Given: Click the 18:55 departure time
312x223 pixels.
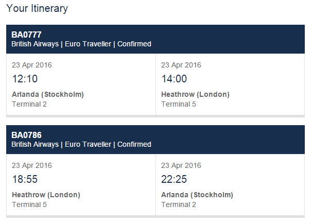Looking at the screenshot, I should point(25,179).
